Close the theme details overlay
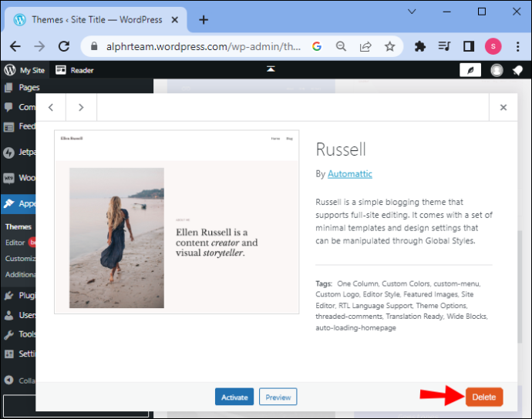 point(503,108)
